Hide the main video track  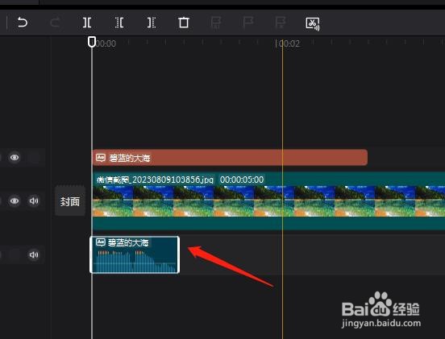(x=15, y=201)
